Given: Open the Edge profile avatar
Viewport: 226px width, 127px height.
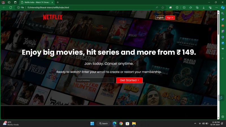Looking at the screenshot, I should click(x=3, y=2).
